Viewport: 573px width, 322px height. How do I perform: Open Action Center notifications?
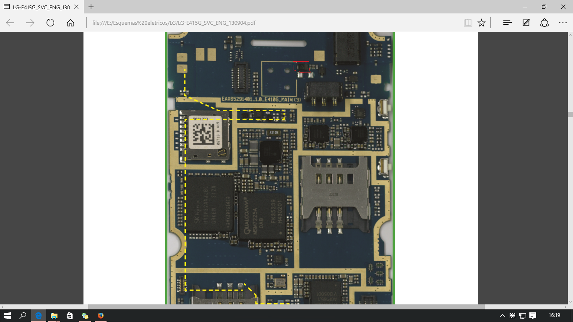click(x=533, y=316)
